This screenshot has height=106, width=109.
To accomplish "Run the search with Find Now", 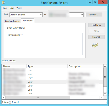I will (x=96, y=25).
